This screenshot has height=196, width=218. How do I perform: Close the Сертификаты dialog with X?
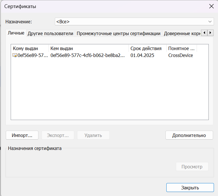[x=211, y=7]
